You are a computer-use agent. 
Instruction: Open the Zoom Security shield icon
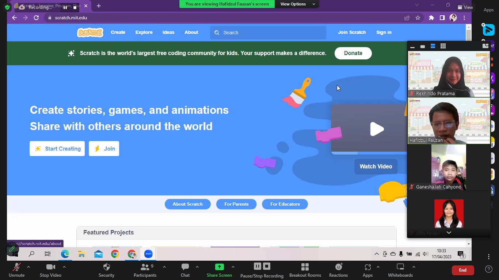(106, 270)
